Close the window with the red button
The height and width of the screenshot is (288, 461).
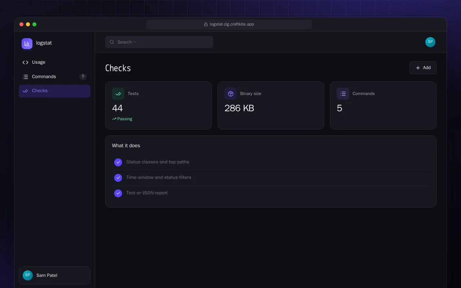tap(22, 24)
